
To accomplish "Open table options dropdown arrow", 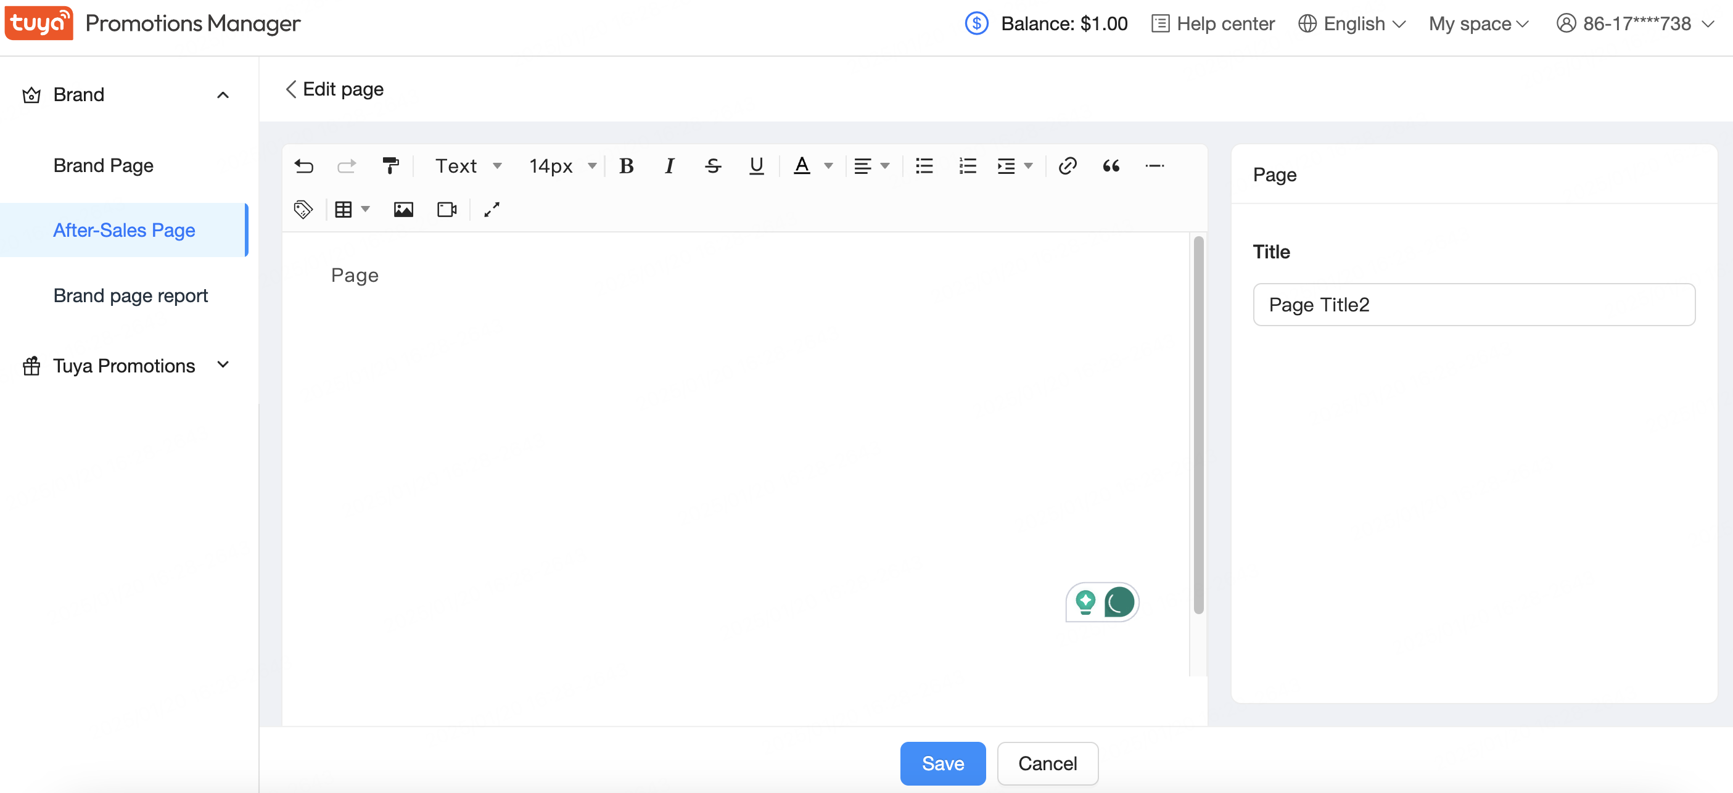I will point(365,210).
